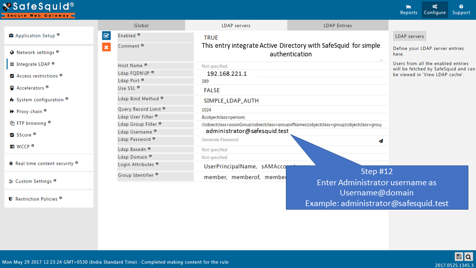Click the Comment text area

click(290, 52)
